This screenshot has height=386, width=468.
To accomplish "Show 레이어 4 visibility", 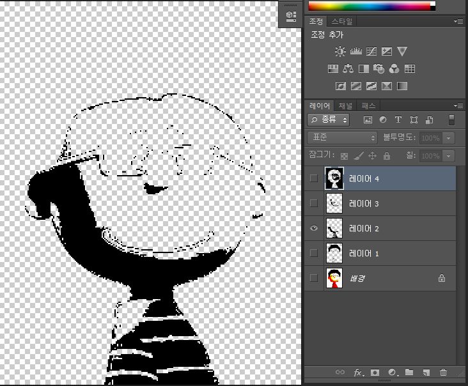I will pyautogui.click(x=314, y=178).
